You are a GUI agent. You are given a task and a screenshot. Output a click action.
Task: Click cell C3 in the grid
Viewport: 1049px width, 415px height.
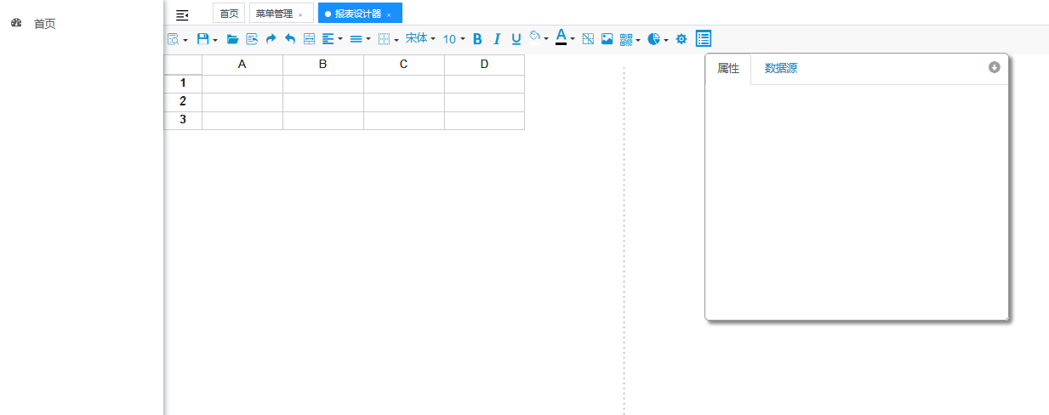point(404,120)
